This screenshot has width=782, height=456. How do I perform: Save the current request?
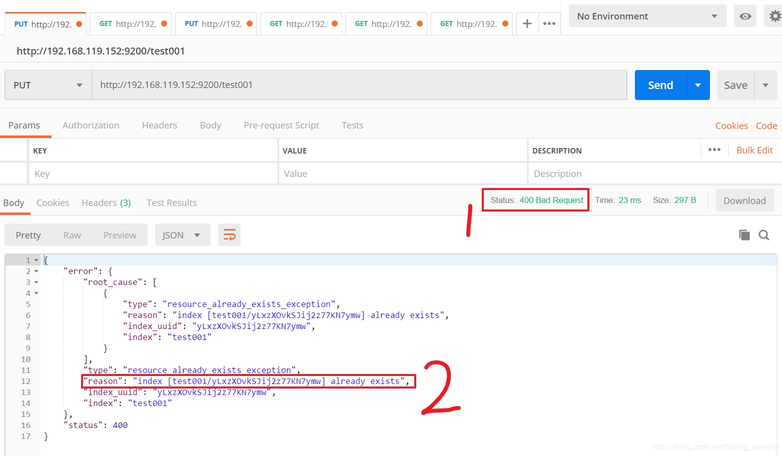coord(735,85)
